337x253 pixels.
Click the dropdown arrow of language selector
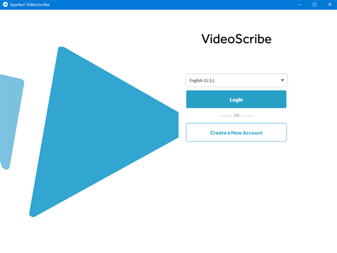click(x=282, y=80)
